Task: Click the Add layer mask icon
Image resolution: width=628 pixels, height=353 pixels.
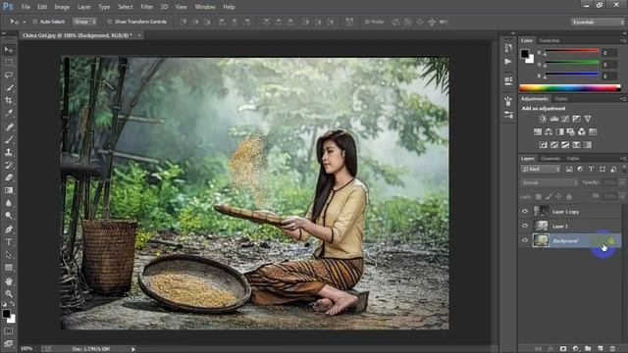Action: [x=563, y=349]
